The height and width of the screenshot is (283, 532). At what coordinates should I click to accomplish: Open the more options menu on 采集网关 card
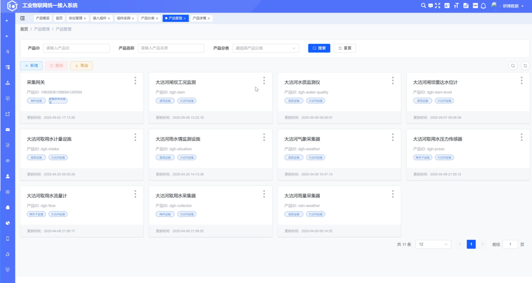[135, 81]
